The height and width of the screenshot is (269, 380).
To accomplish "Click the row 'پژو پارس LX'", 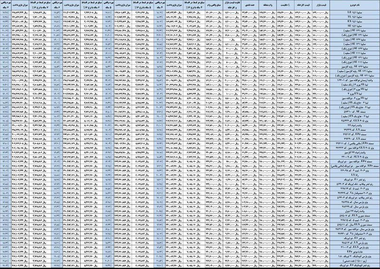I will [354, 243].
